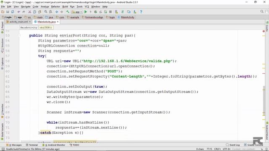This screenshot has height=151, width=269.
Task: Open the Android Monitor tool window
Action: click(54, 145)
